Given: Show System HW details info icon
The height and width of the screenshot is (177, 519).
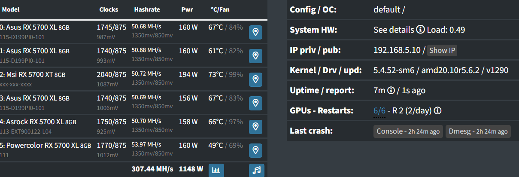Looking at the screenshot, I should [x=420, y=30].
